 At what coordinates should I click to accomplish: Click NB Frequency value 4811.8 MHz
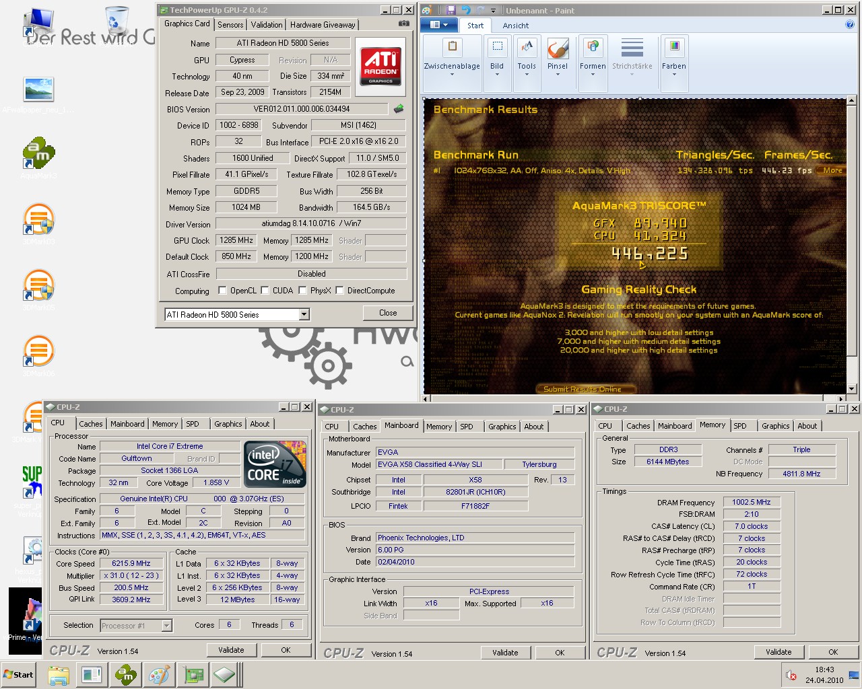[x=801, y=474]
